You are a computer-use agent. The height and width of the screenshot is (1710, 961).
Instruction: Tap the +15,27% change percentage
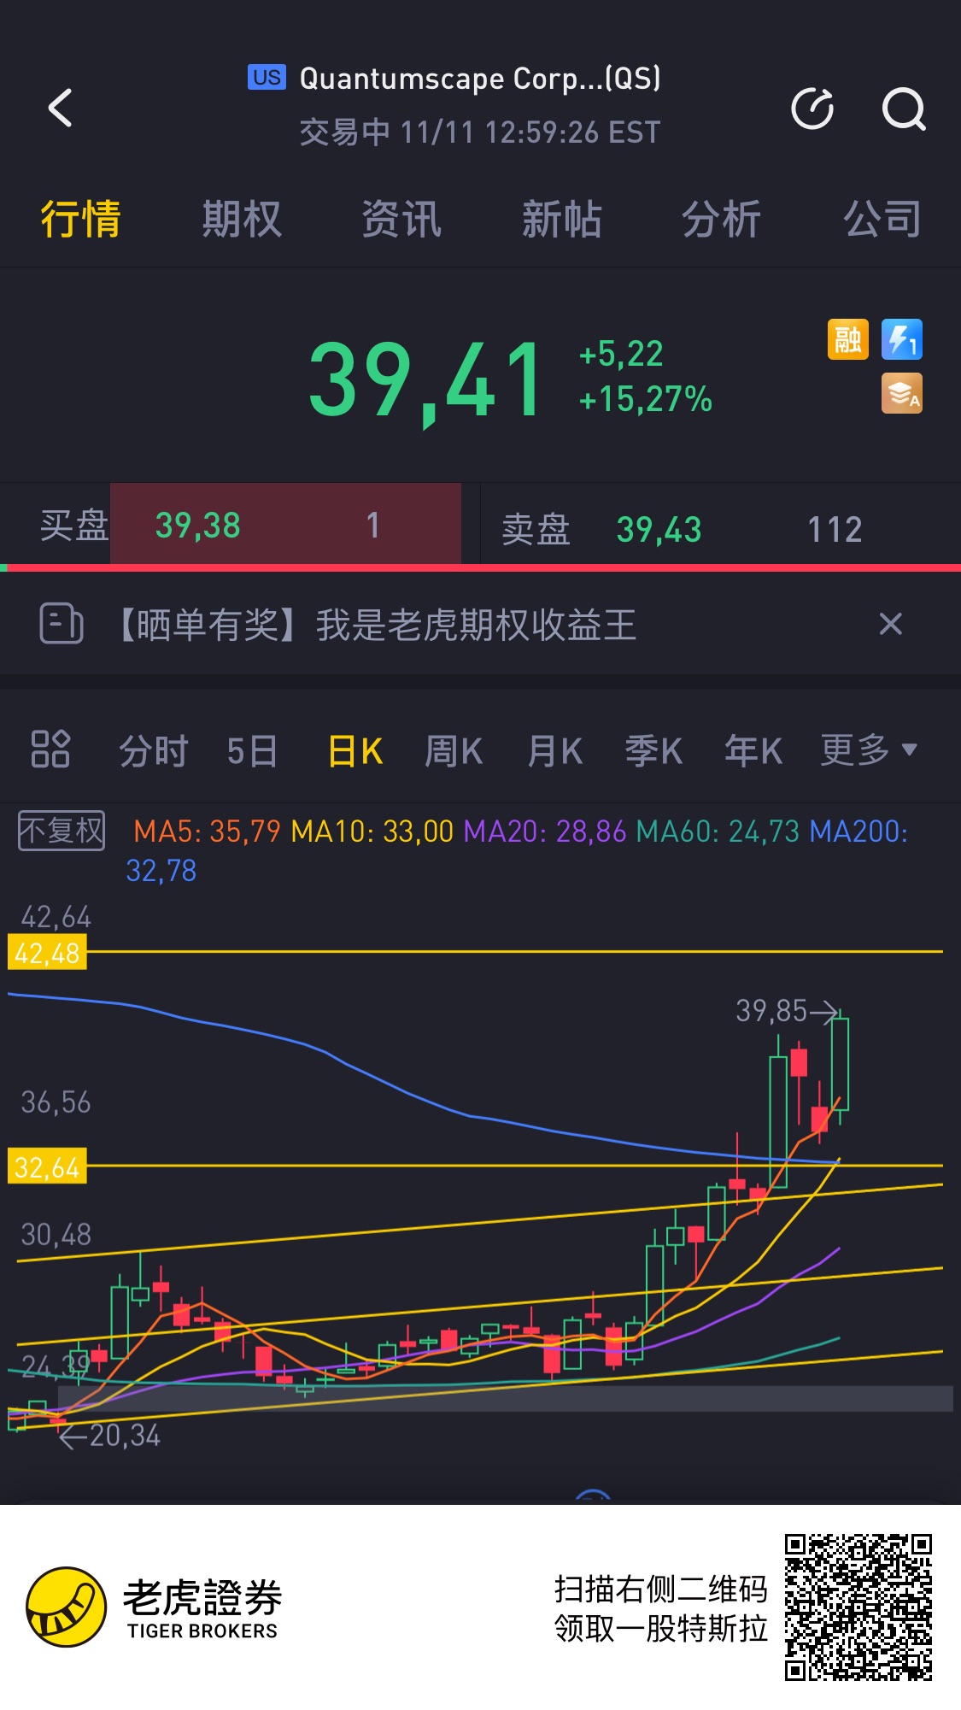point(646,399)
